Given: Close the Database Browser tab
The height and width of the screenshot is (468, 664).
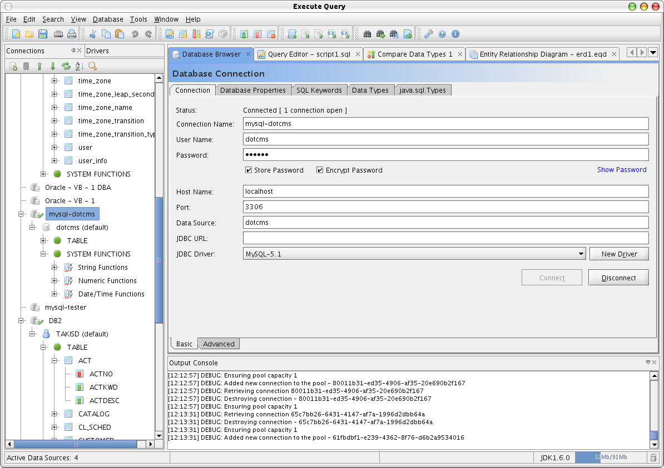Looking at the screenshot, I should (248, 54).
